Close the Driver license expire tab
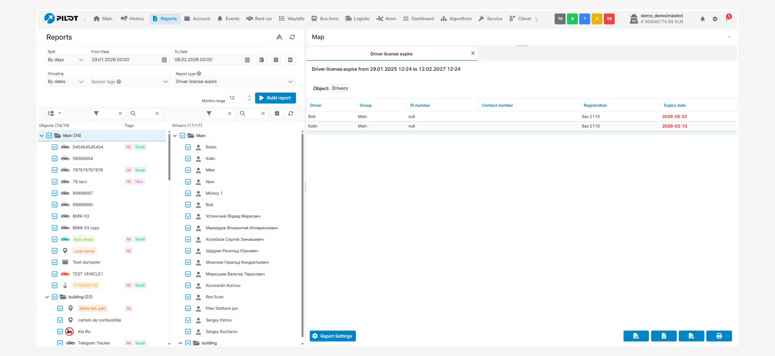The width and height of the screenshot is (775, 356). click(473, 53)
